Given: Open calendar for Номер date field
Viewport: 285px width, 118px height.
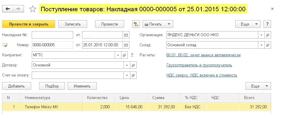Looking at the screenshot, I should point(126,45).
